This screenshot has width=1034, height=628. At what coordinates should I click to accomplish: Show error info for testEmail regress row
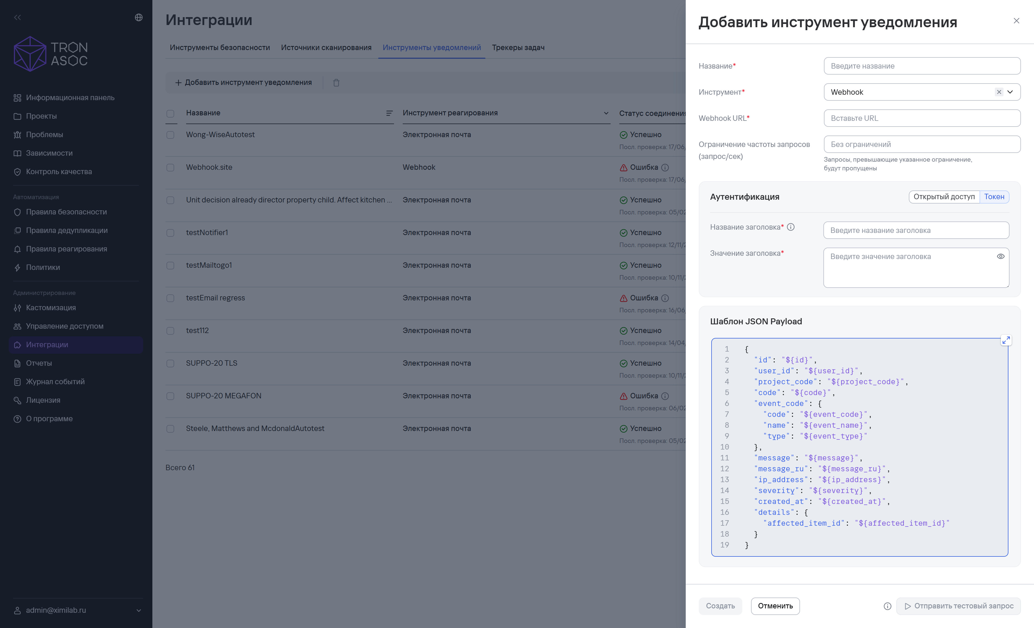click(x=665, y=298)
